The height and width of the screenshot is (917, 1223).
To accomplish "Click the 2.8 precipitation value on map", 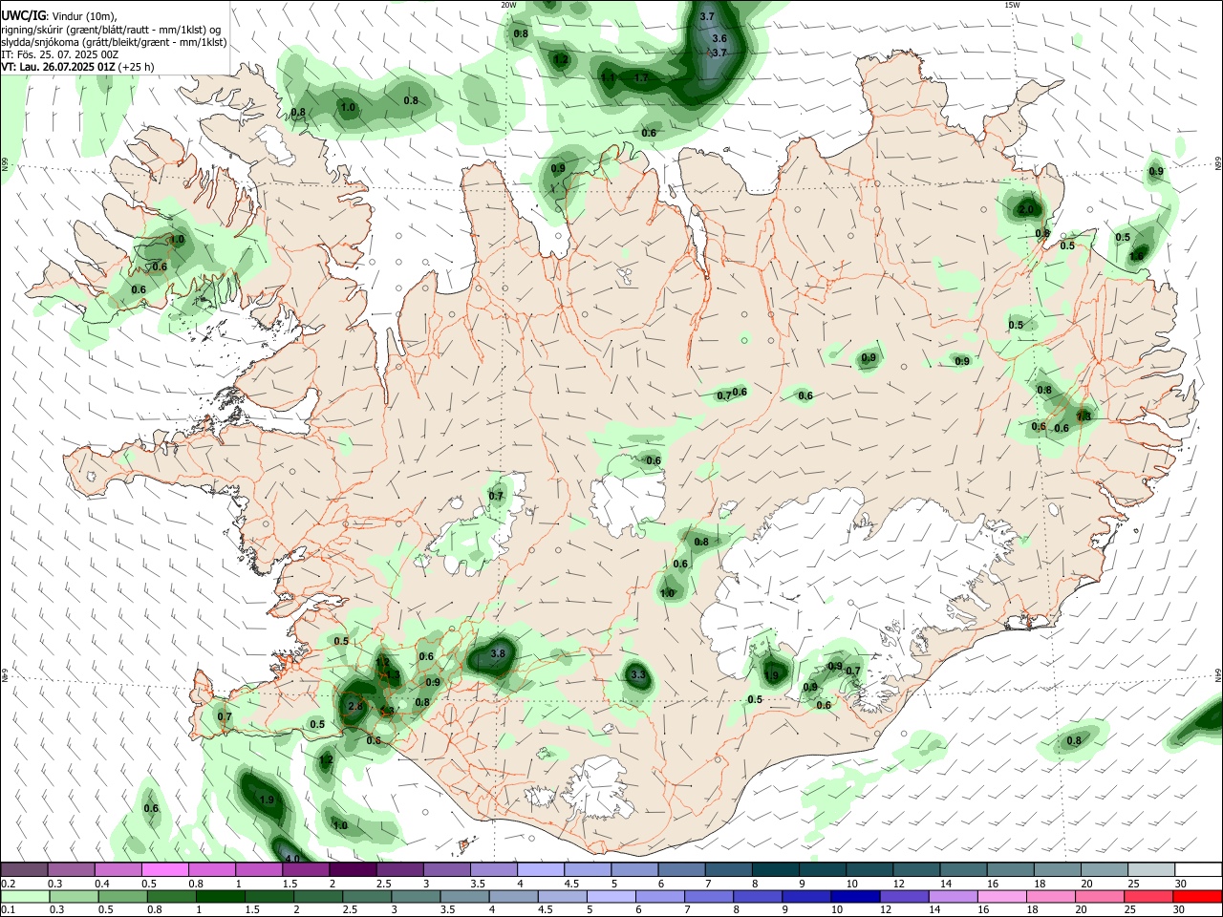I will click(x=355, y=706).
